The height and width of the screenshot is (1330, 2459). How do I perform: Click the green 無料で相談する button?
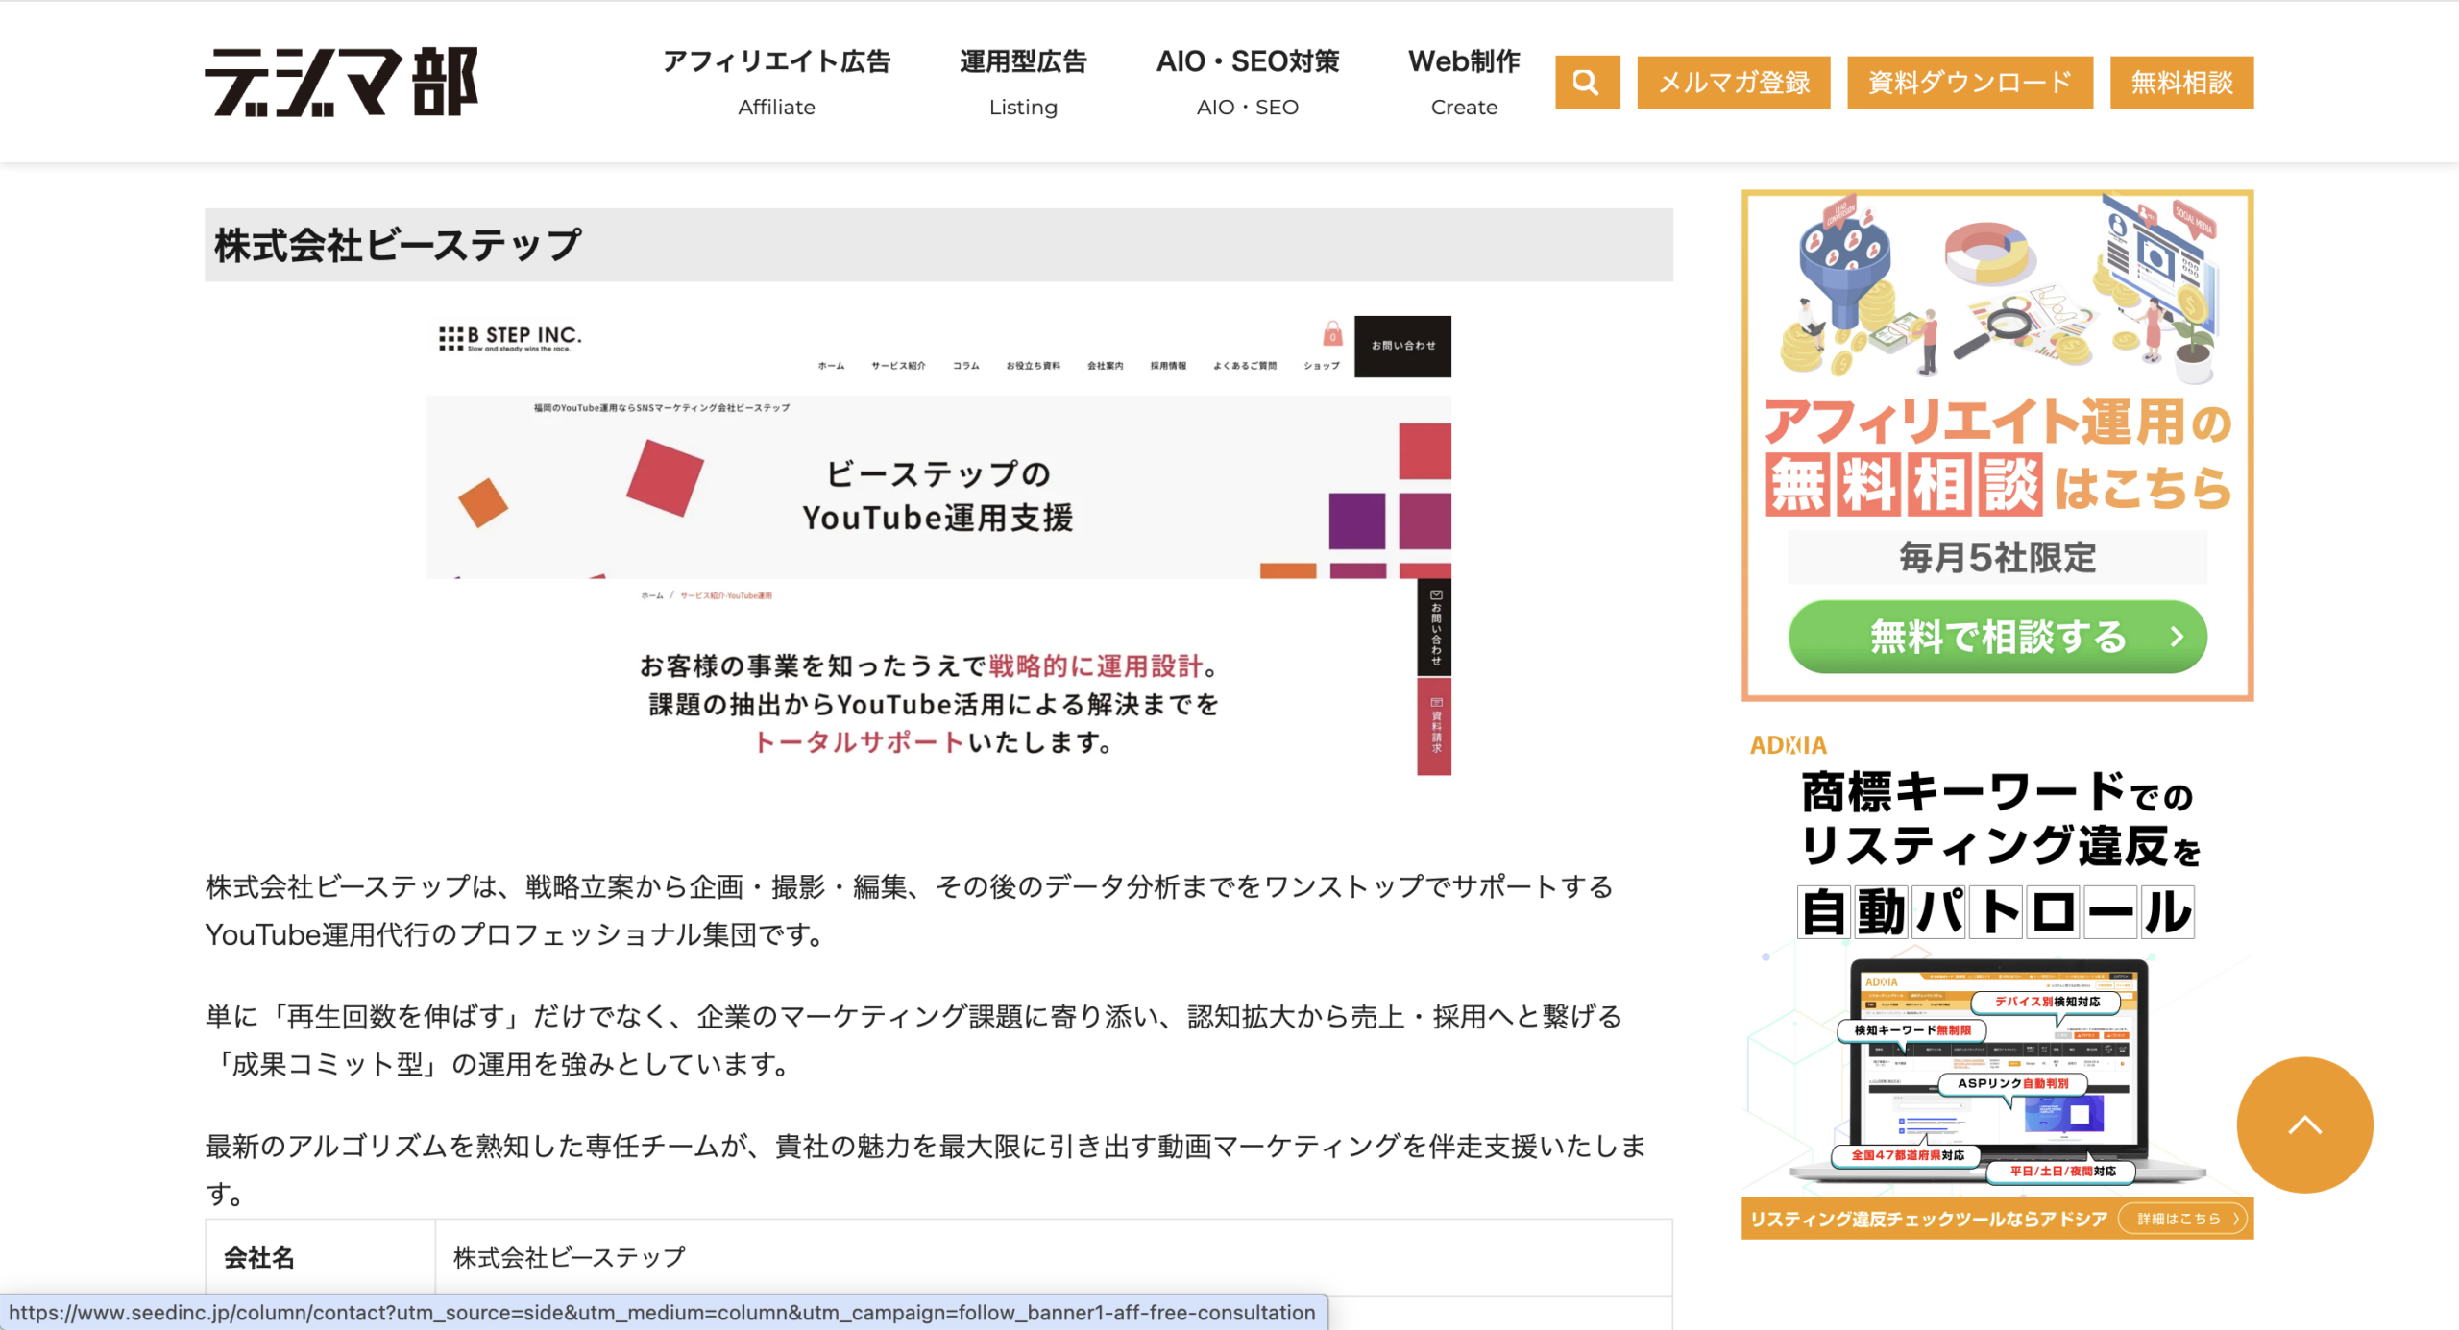point(1997,637)
